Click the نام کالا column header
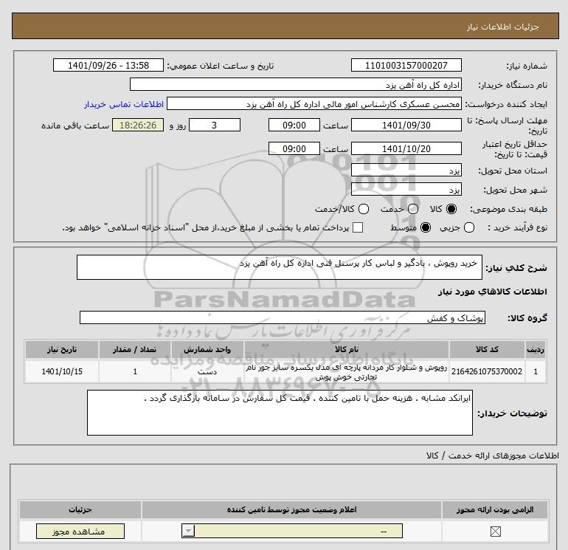Image resolution: width=568 pixels, height=550 pixels. coord(347,349)
